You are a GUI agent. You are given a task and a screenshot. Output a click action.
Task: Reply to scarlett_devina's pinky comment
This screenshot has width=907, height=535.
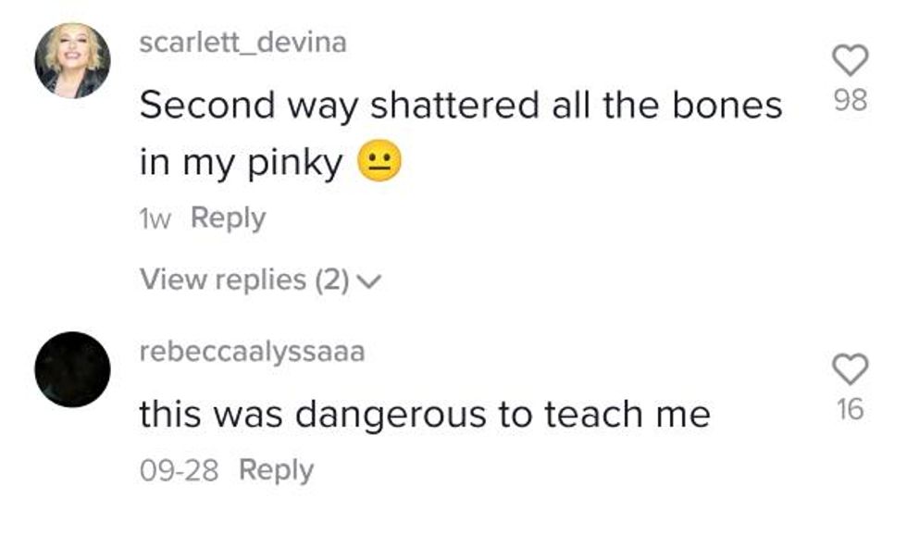click(228, 218)
